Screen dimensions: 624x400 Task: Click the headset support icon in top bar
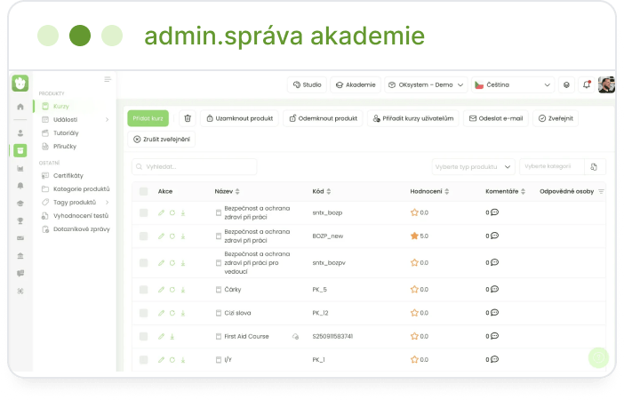point(566,84)
